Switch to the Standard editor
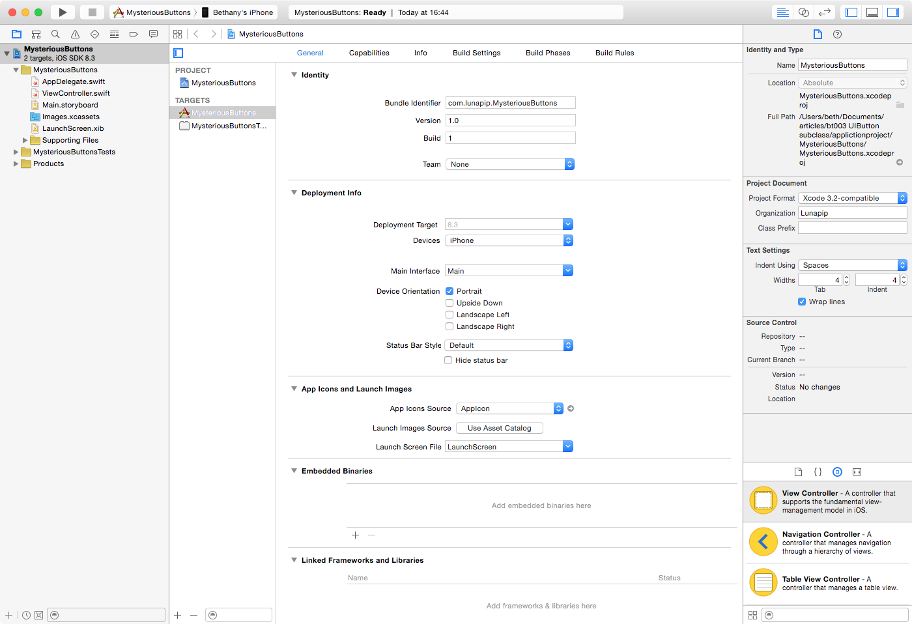This screenshot has width=912, height=624. coord(783,12)
